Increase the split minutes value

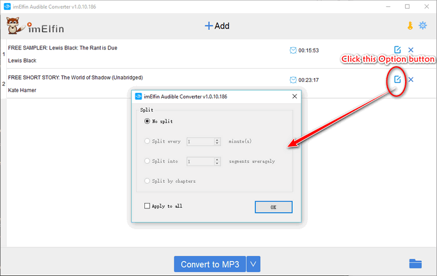(217, 140)
